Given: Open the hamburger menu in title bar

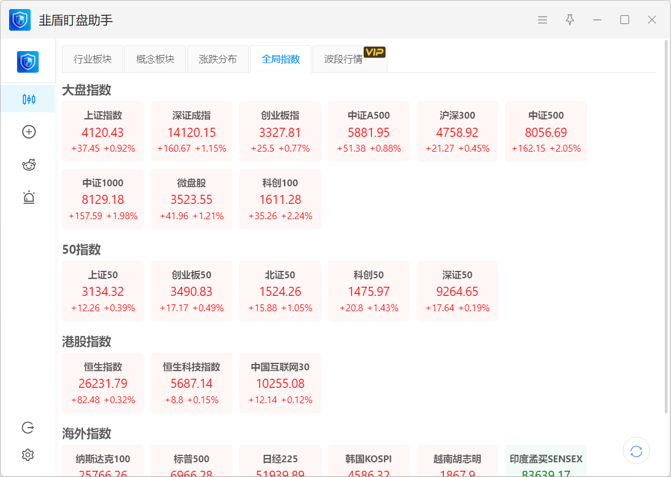Looking at the screenshot, I should pos(543,20).
